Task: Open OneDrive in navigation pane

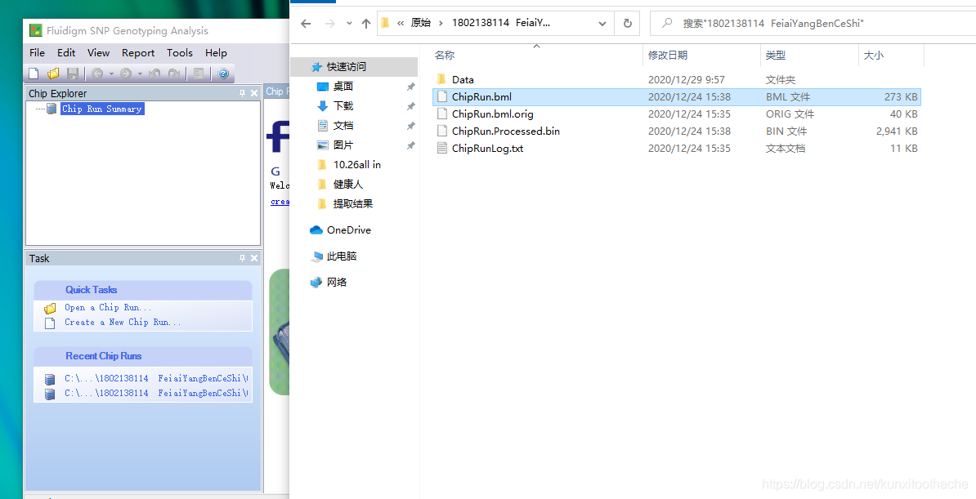Action: (x=348, y=230)
